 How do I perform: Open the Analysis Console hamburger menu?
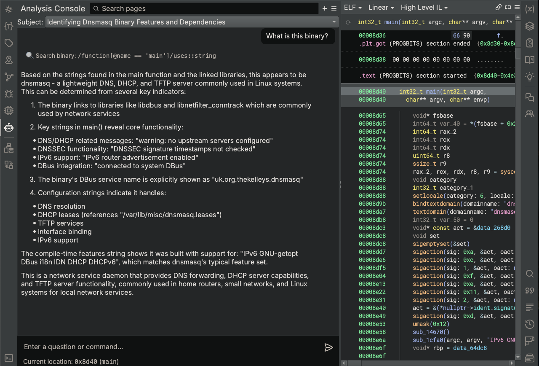(334, 8)
